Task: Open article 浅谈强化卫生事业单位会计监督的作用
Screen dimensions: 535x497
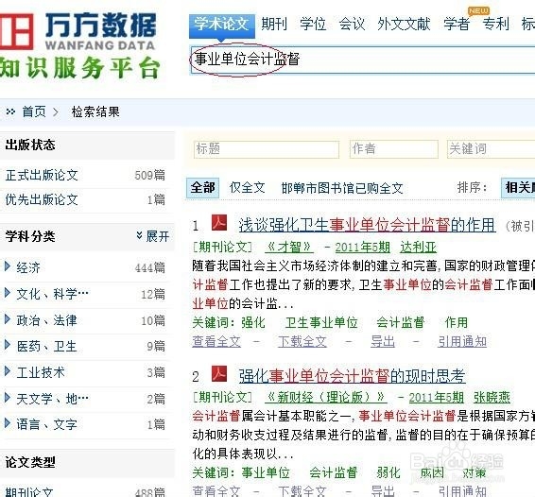Action: point(367,225)
